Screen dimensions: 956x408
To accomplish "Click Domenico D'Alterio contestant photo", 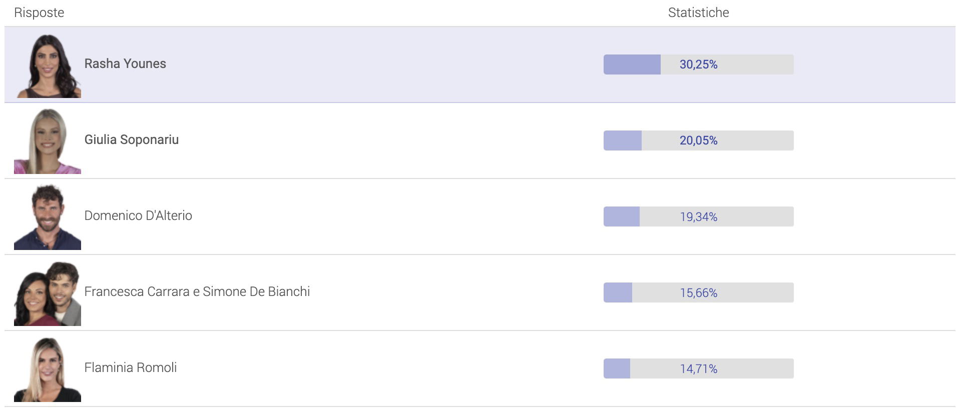I will (x=48, y=217).
